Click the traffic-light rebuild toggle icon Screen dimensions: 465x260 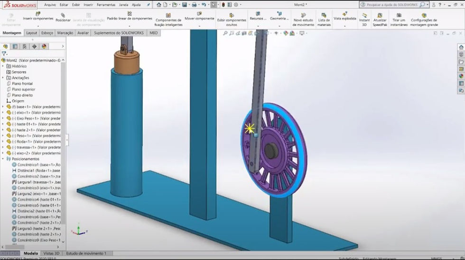coord(223,5)
